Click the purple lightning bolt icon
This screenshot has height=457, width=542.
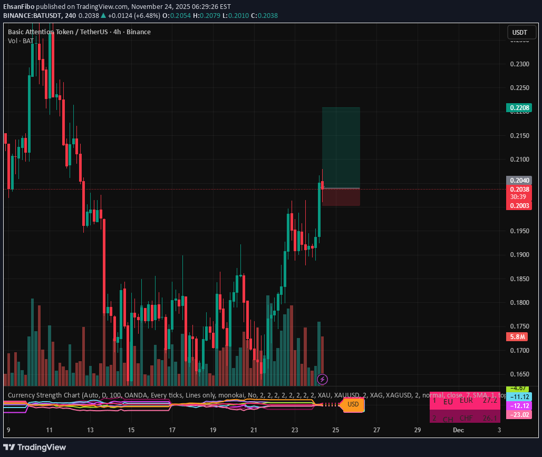click(322, 379)
